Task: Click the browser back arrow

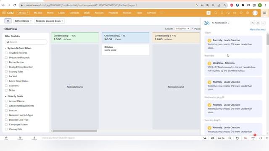Action: pos(4,5)
